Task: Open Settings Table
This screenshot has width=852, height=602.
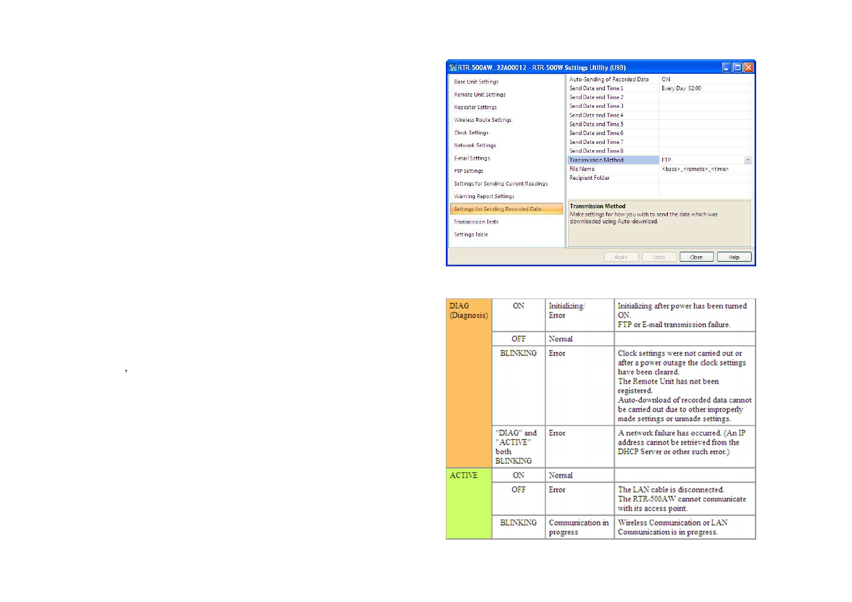Action: coord(471,235)
